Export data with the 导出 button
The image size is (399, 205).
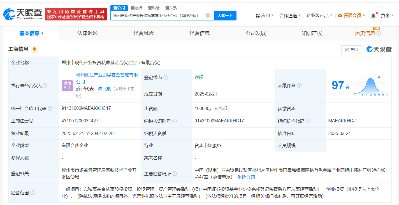[351, 50]
